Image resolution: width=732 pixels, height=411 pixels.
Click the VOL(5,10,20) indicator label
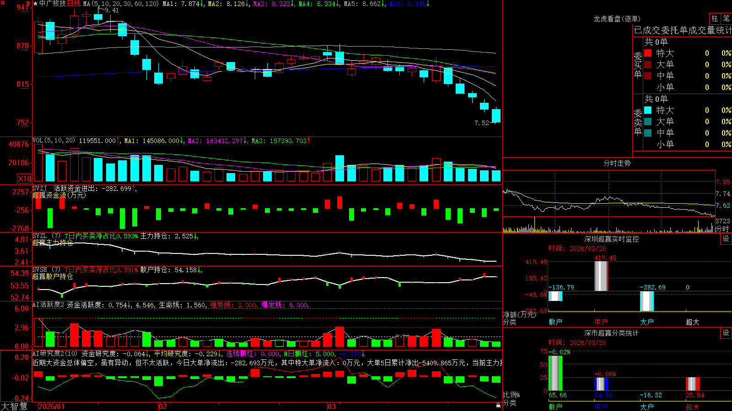click(54, 141)
